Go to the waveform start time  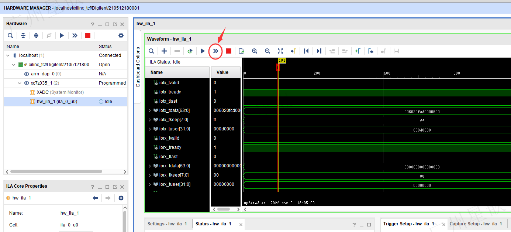coord(306,51)
